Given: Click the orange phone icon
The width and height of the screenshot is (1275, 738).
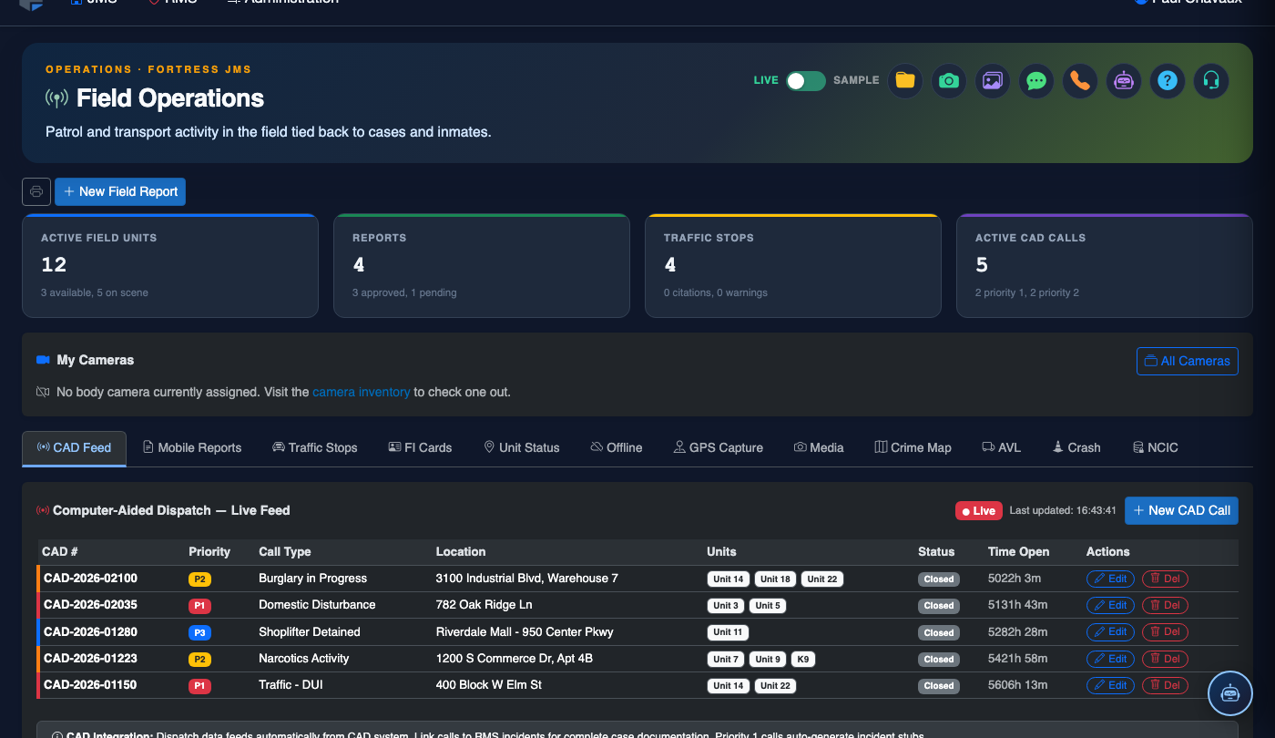Looking at the screenshot, I should coord(1080,80).
